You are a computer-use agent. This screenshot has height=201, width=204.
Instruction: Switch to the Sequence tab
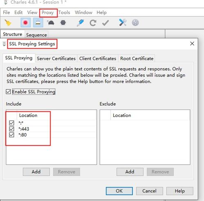[36, 35]
